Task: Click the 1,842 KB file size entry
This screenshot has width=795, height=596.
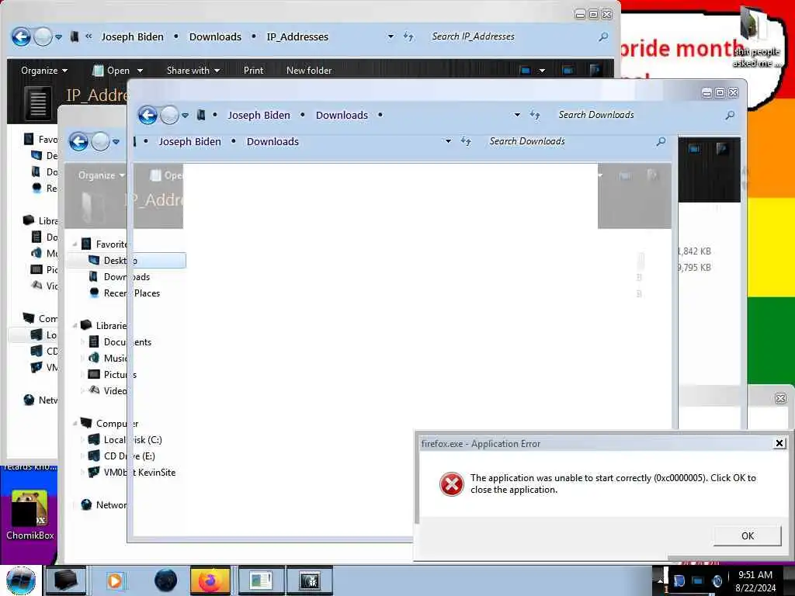Action: [694, 251]
